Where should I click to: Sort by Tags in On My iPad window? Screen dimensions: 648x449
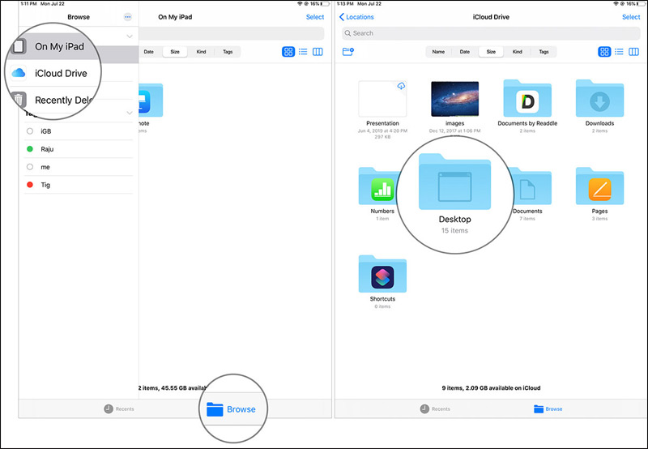click(228, 52)
